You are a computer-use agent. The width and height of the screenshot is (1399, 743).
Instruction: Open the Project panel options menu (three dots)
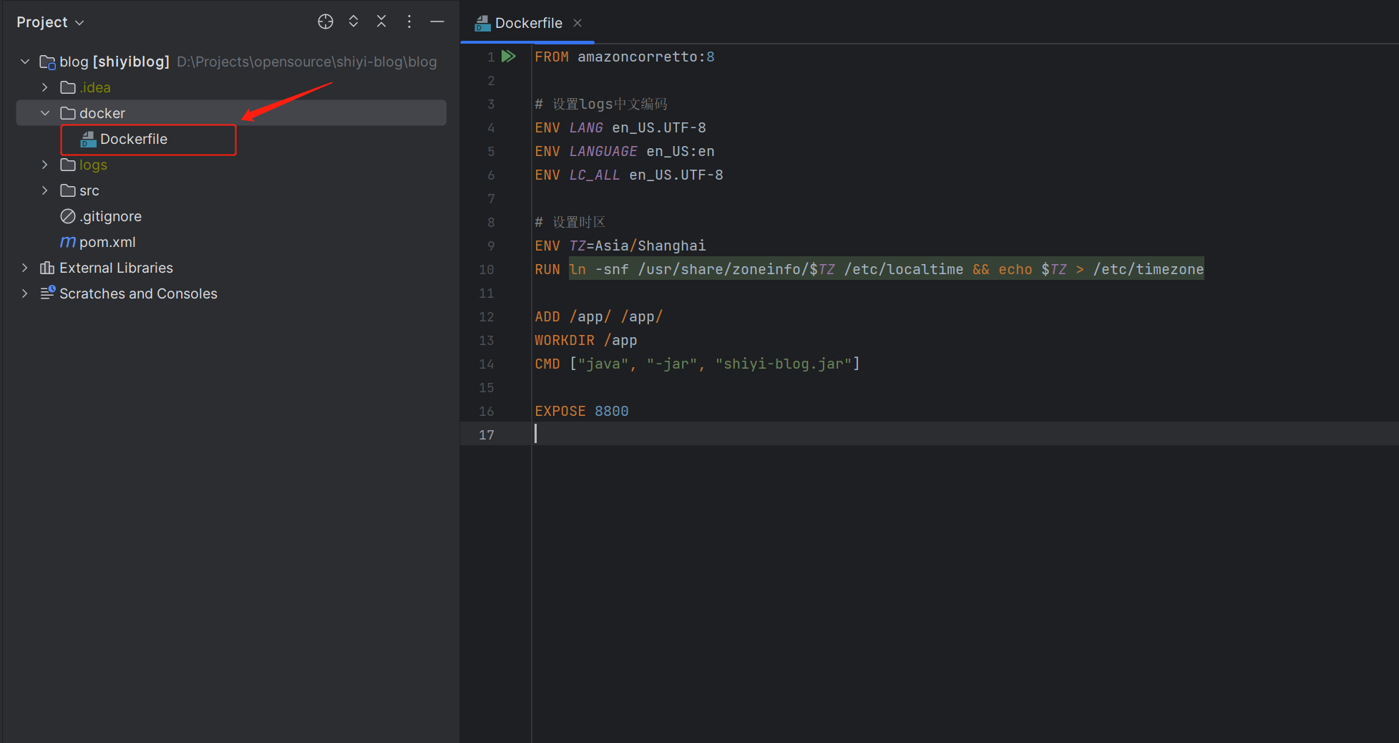click(409, 21)
